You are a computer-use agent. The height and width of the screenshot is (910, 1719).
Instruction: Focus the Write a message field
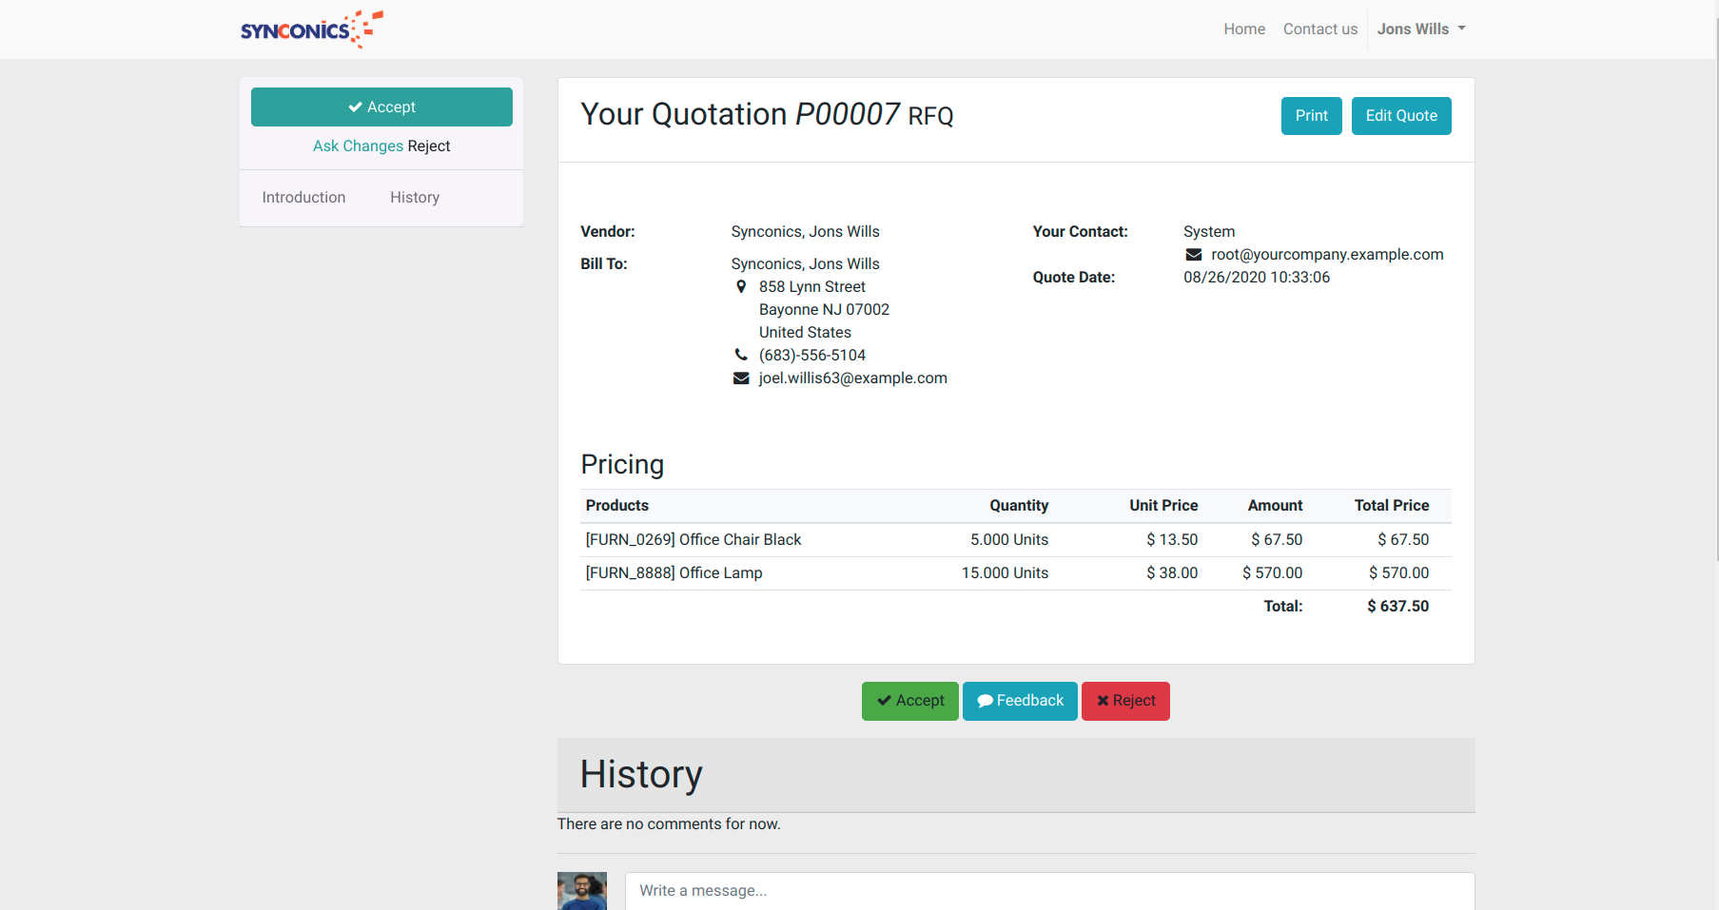1048,891
